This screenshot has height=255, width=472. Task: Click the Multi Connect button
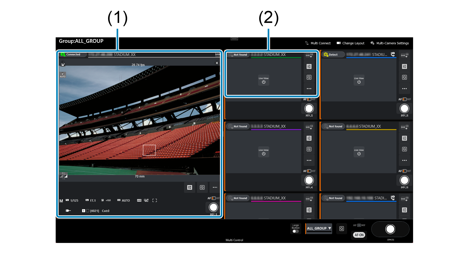(x=318, y=43)
